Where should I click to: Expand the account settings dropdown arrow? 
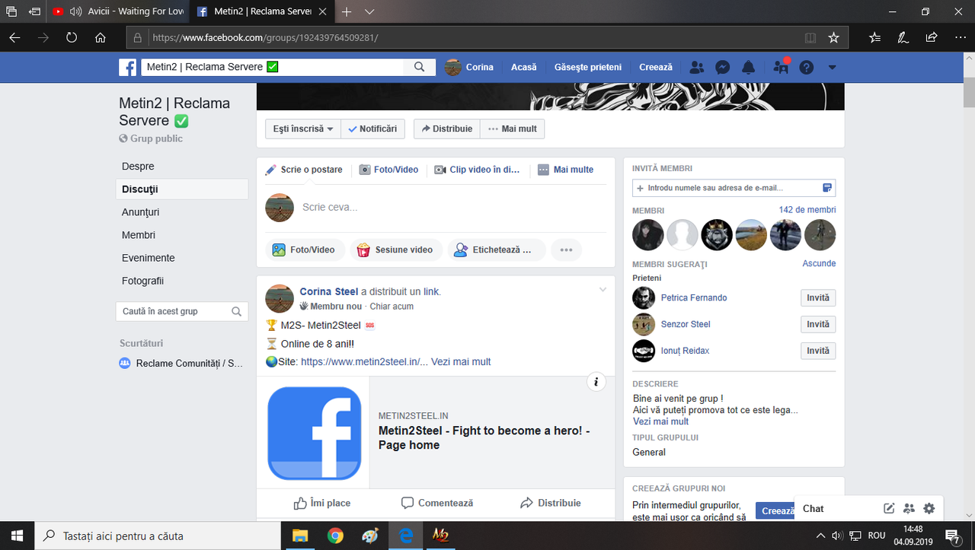coord(832,67)
